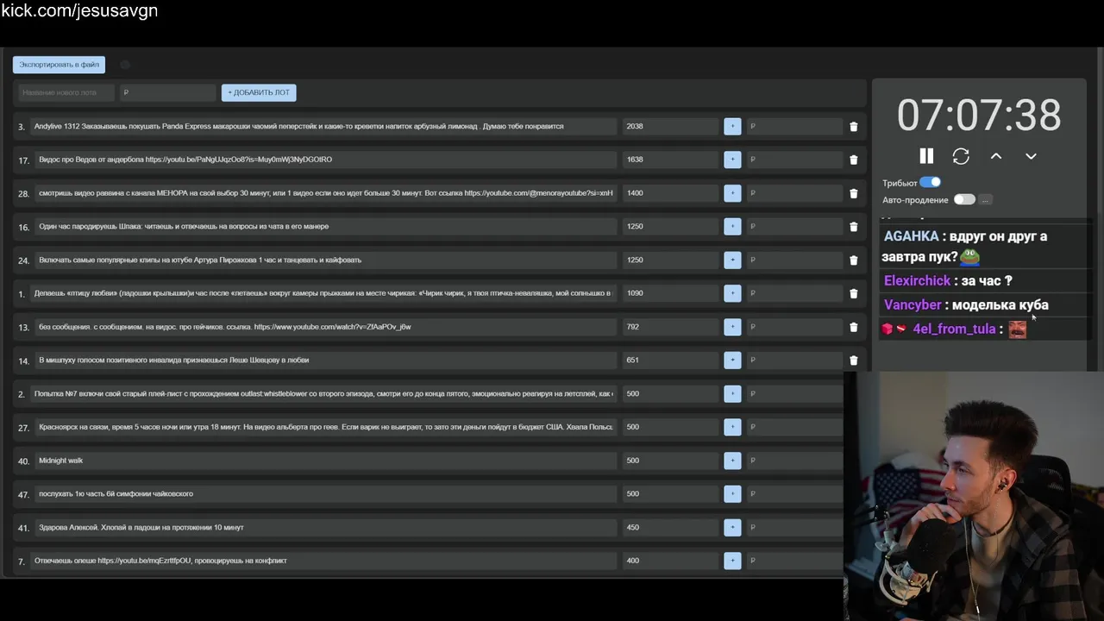Edit lot text послушать 1ю часть 6й симфонии
Viewport: 1104px width, 621px height.
[x=325, y=494]
